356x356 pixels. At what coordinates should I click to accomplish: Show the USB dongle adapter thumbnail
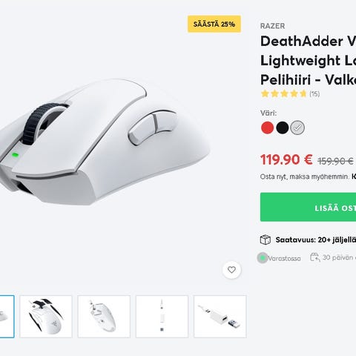[x=220, y=317]
